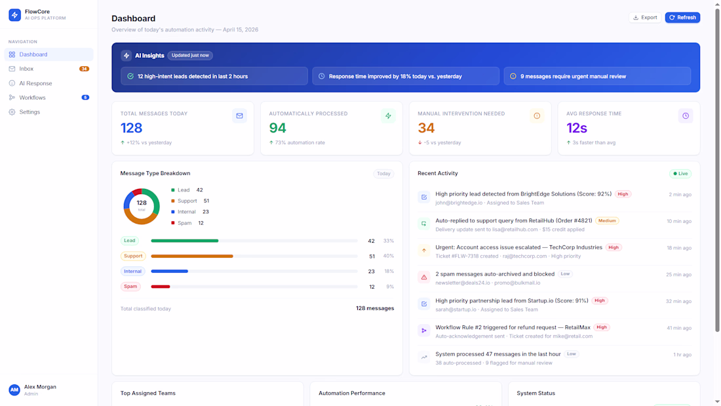Viewport: 721px width, 406px height.
Task: Click the AI Insights lightning icon
Action: (x=127, y=55)
